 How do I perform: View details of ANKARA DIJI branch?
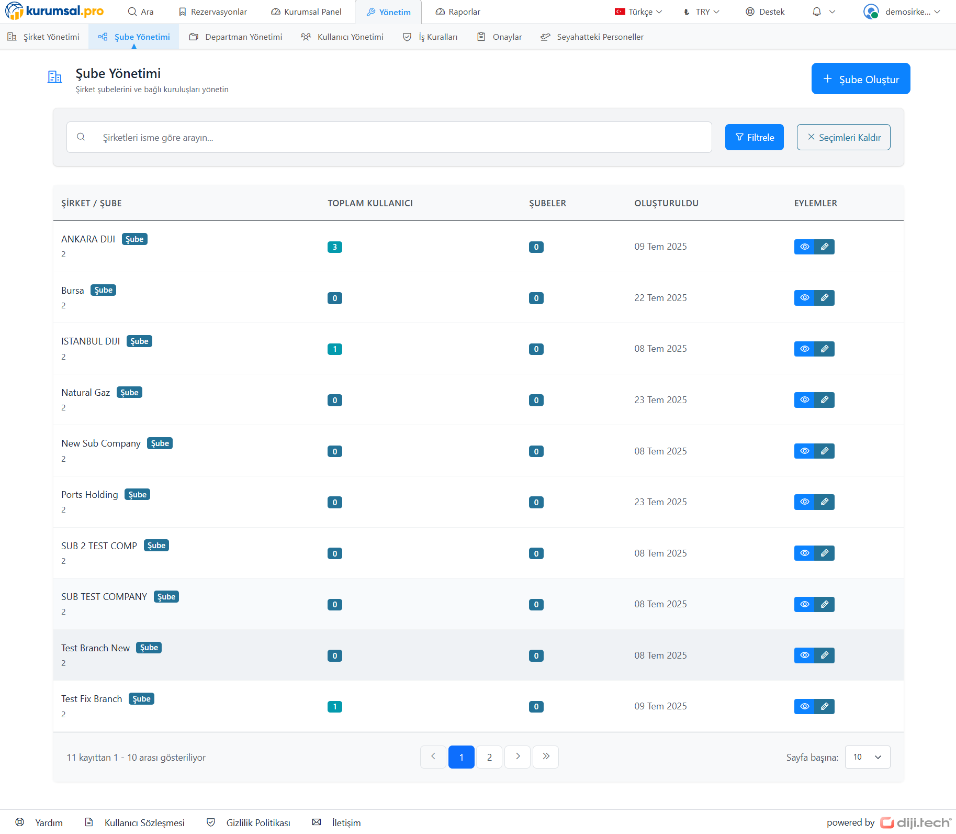(804, 247)
